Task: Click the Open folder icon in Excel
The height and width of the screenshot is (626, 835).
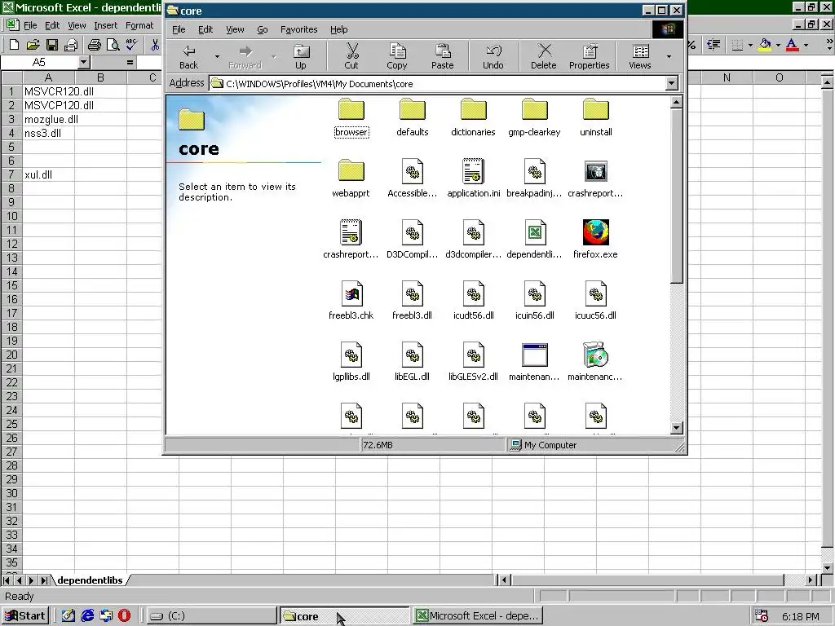Action: (x=33, y=46)
